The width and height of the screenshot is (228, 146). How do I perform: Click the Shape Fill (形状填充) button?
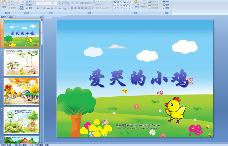(x=154, y=1)
